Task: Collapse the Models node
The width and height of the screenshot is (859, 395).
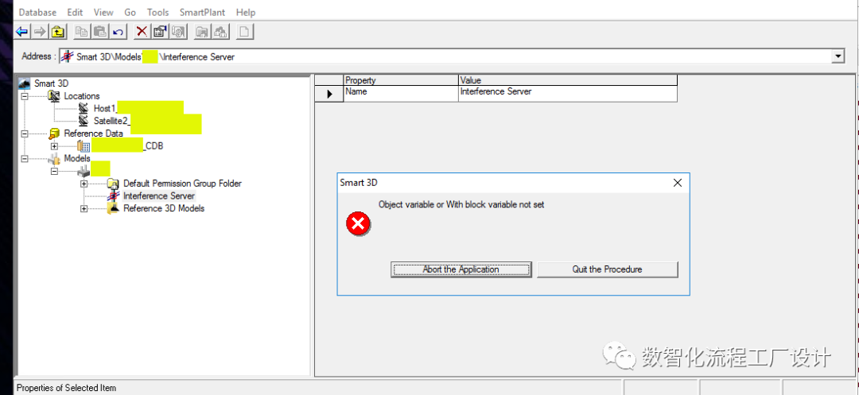Action: coord(24,159)
